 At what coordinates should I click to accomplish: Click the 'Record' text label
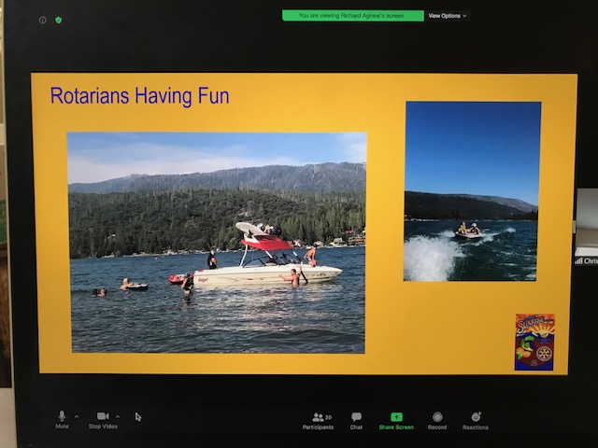pos(436,427)
